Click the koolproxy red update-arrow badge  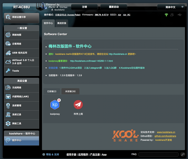[x=59, y=100]
